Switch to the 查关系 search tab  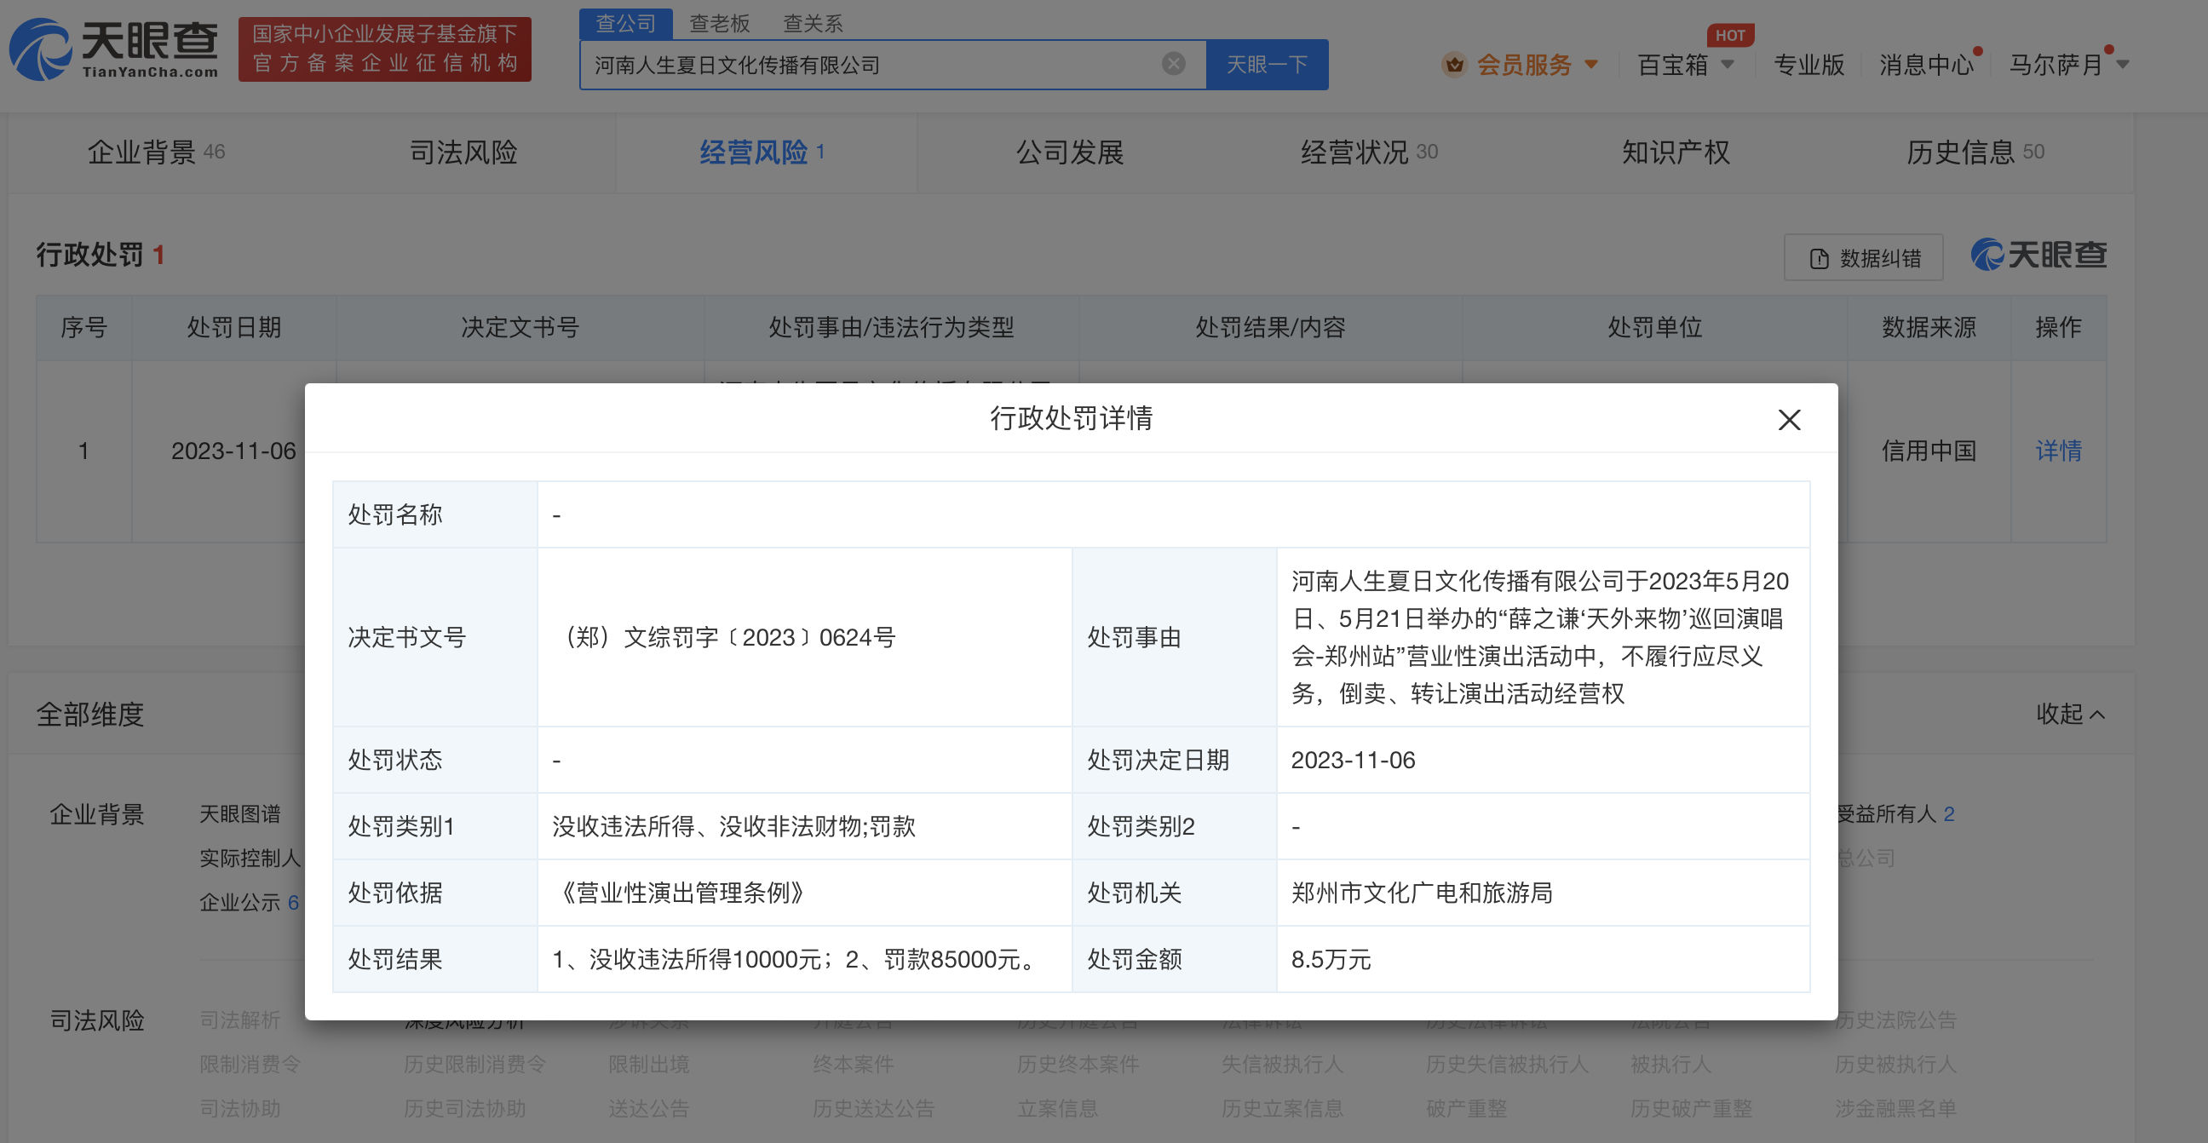813,23
